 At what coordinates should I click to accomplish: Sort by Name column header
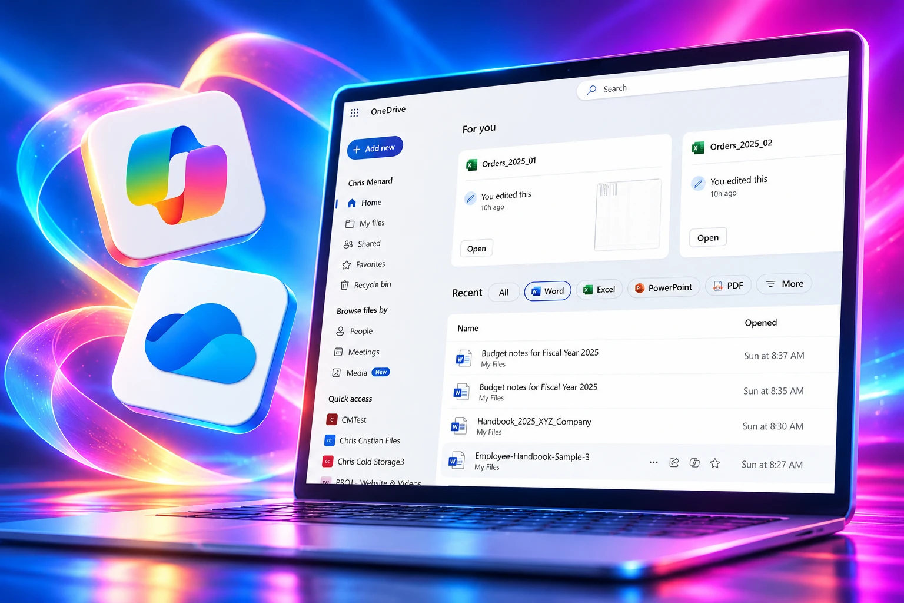point(468,329)
